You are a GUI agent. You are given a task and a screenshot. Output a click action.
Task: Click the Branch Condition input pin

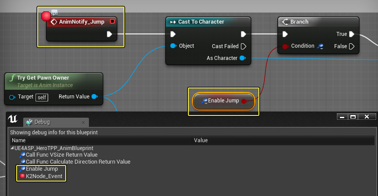[x=285, y=46]
